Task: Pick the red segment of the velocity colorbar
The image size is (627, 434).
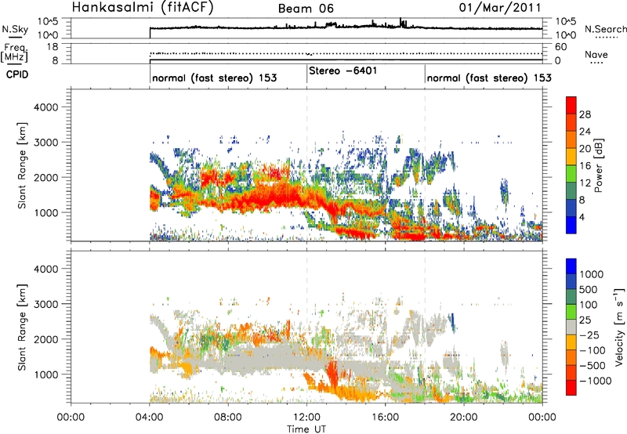Action: coord(571,388)
